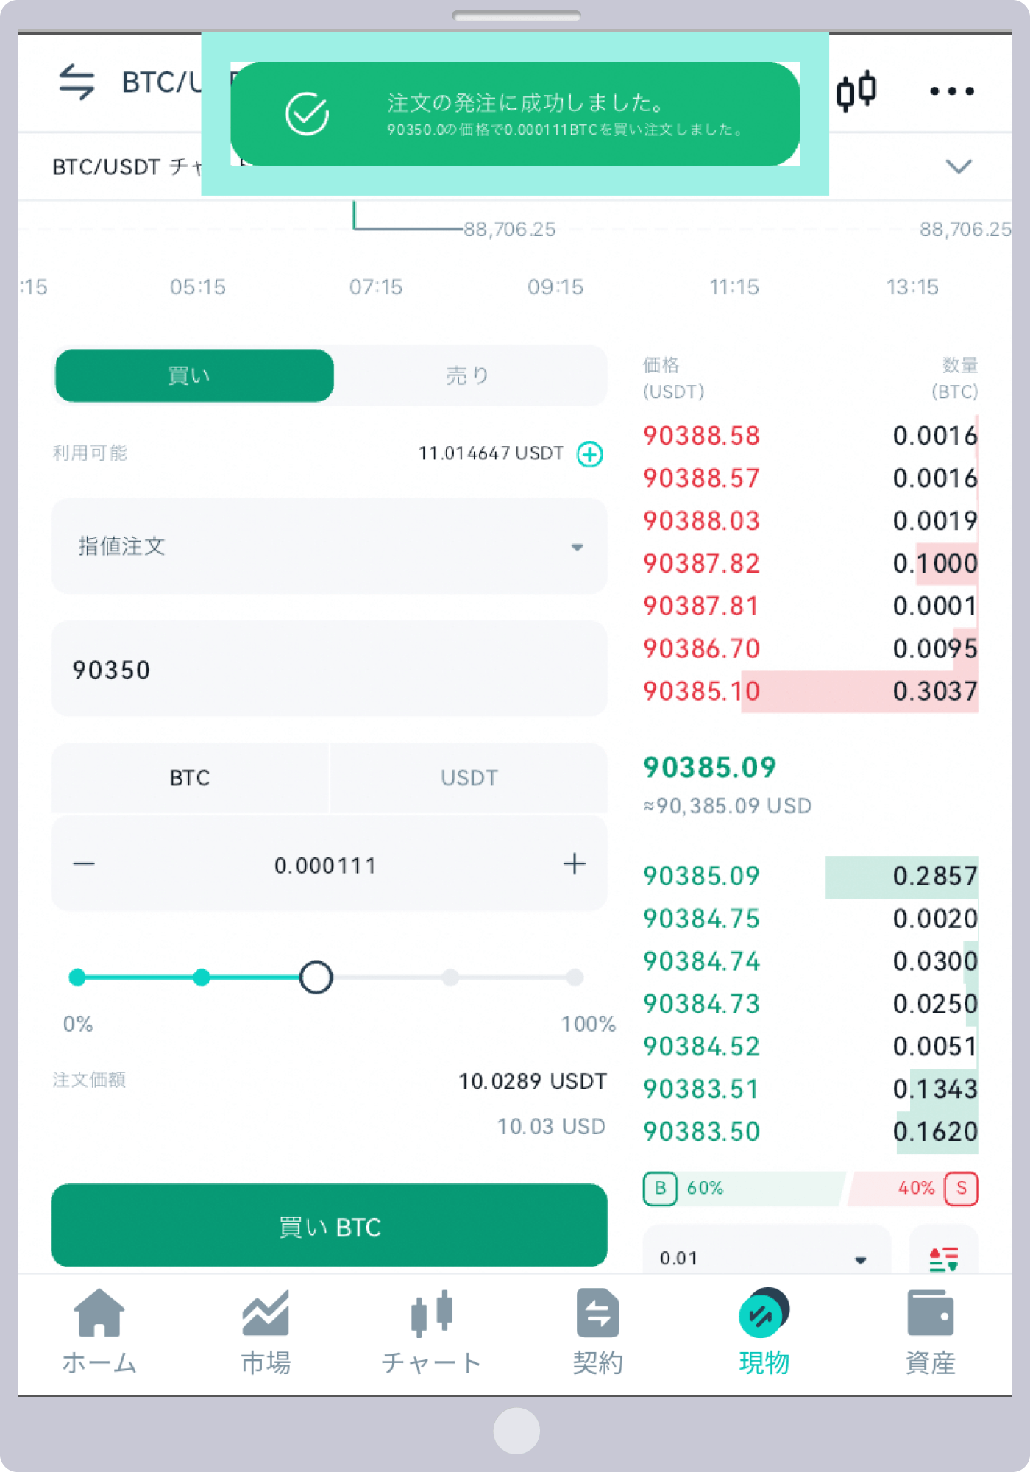
Task: Select ask price 90388.03
Action: pyautogui.click(x=701, y=520)
